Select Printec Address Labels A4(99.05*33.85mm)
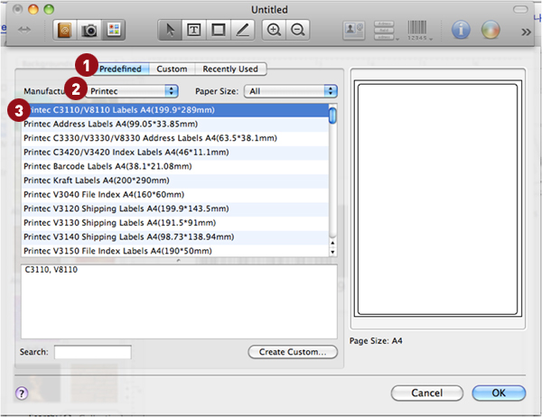 point(175,124)
